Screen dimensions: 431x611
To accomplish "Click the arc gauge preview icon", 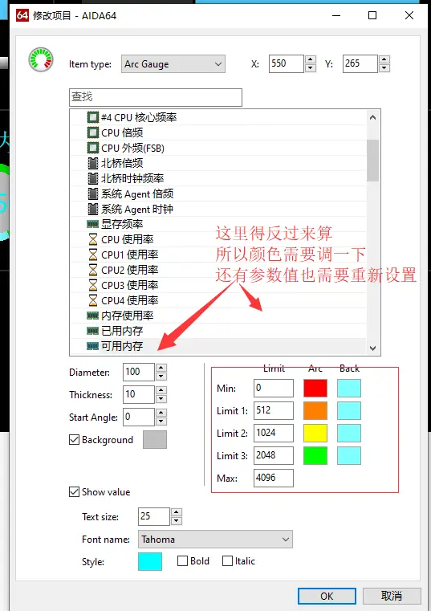I will coord(41,60).
